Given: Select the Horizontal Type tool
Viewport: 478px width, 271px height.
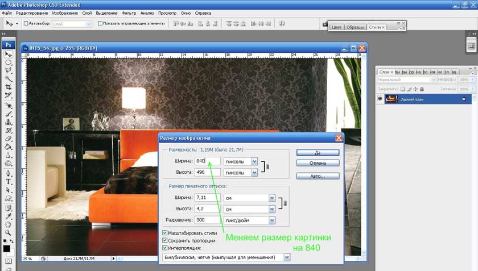Looking at the screenshot, I should [9, 182].
